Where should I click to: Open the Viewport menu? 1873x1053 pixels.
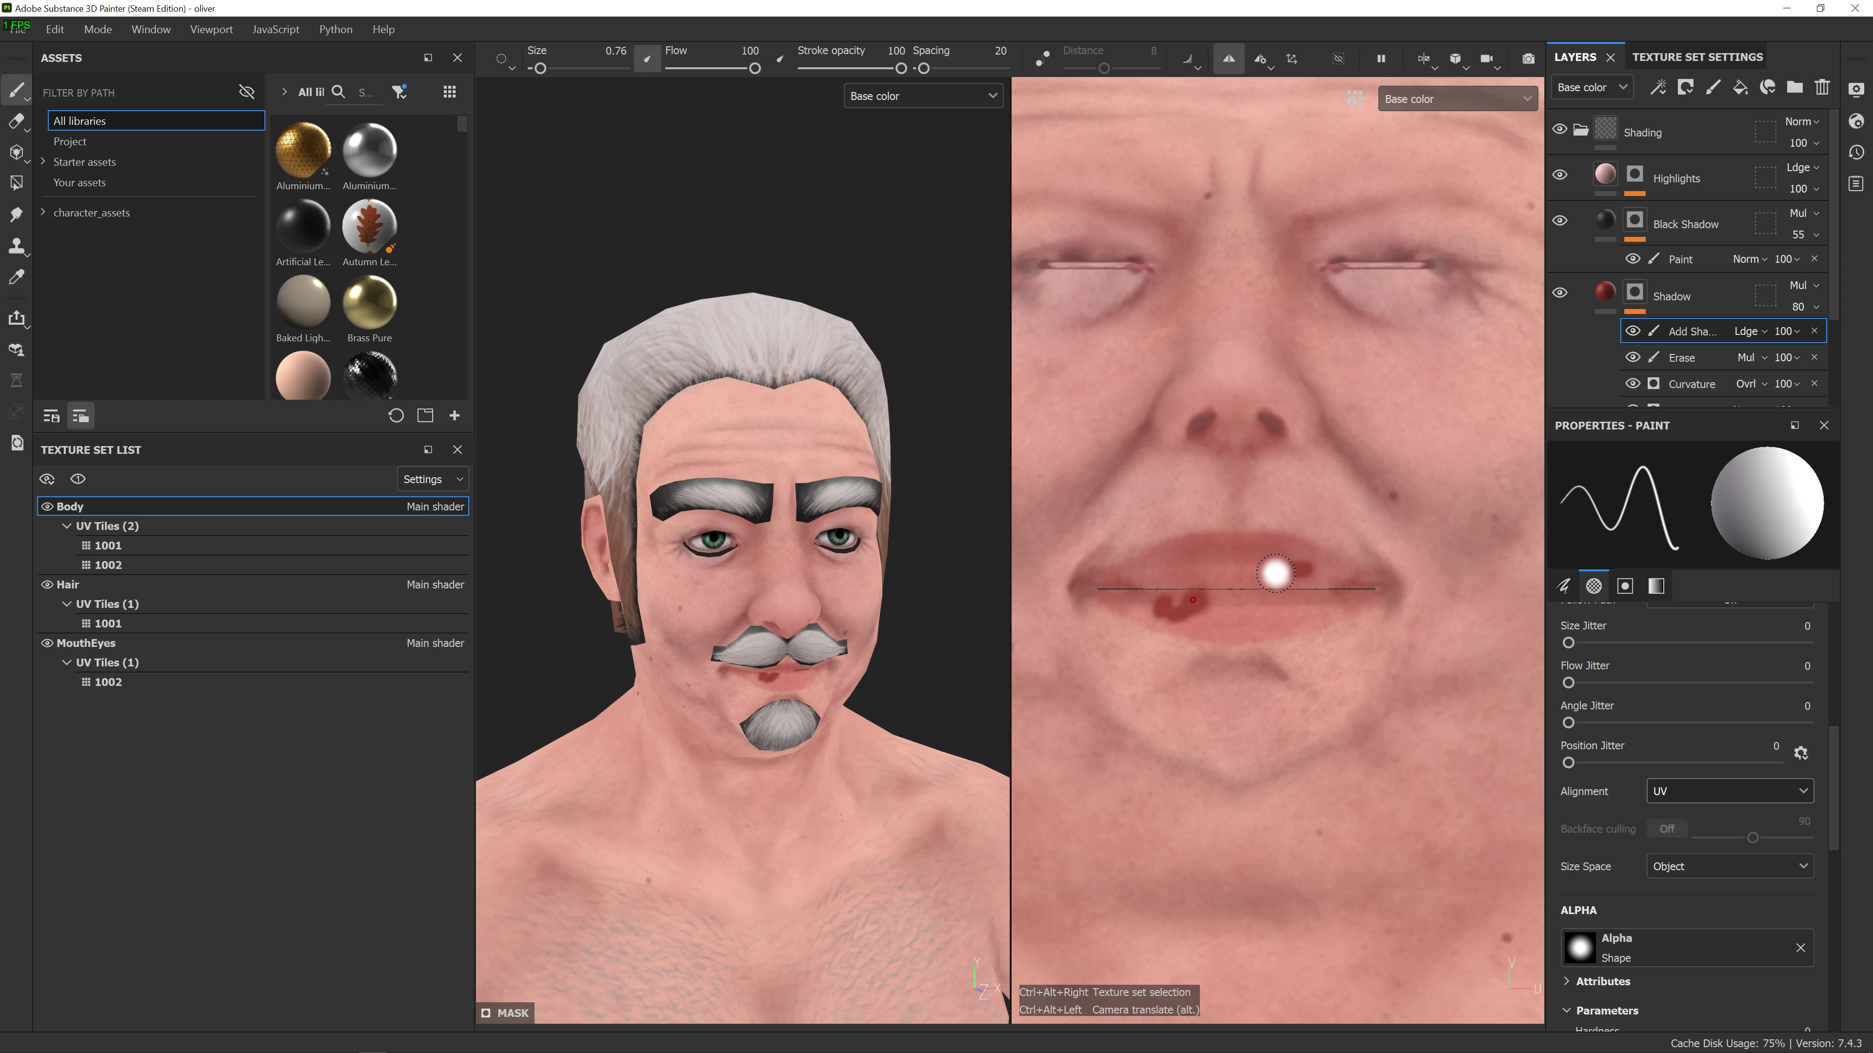(211, 29)
